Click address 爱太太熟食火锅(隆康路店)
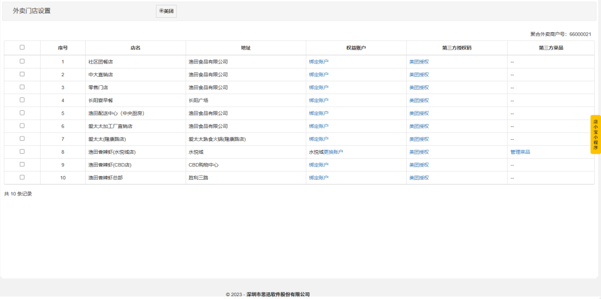Image resolution: width=601 pixels, height=299 pixels. tap(218, 139)
